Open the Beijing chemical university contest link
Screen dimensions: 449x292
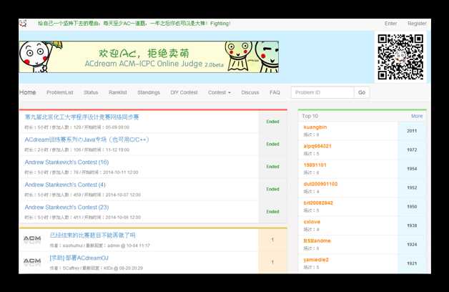[82, 117]
